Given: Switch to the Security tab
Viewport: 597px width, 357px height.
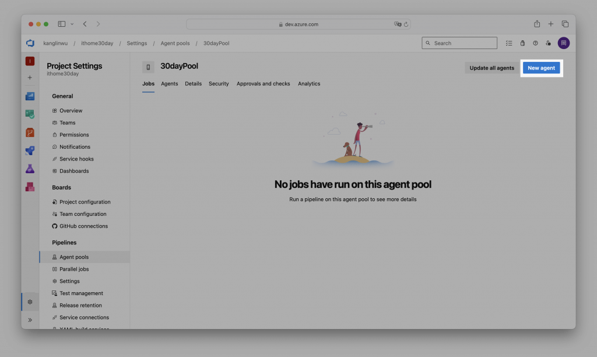Looking at the screenshot, I should (219, 84).
